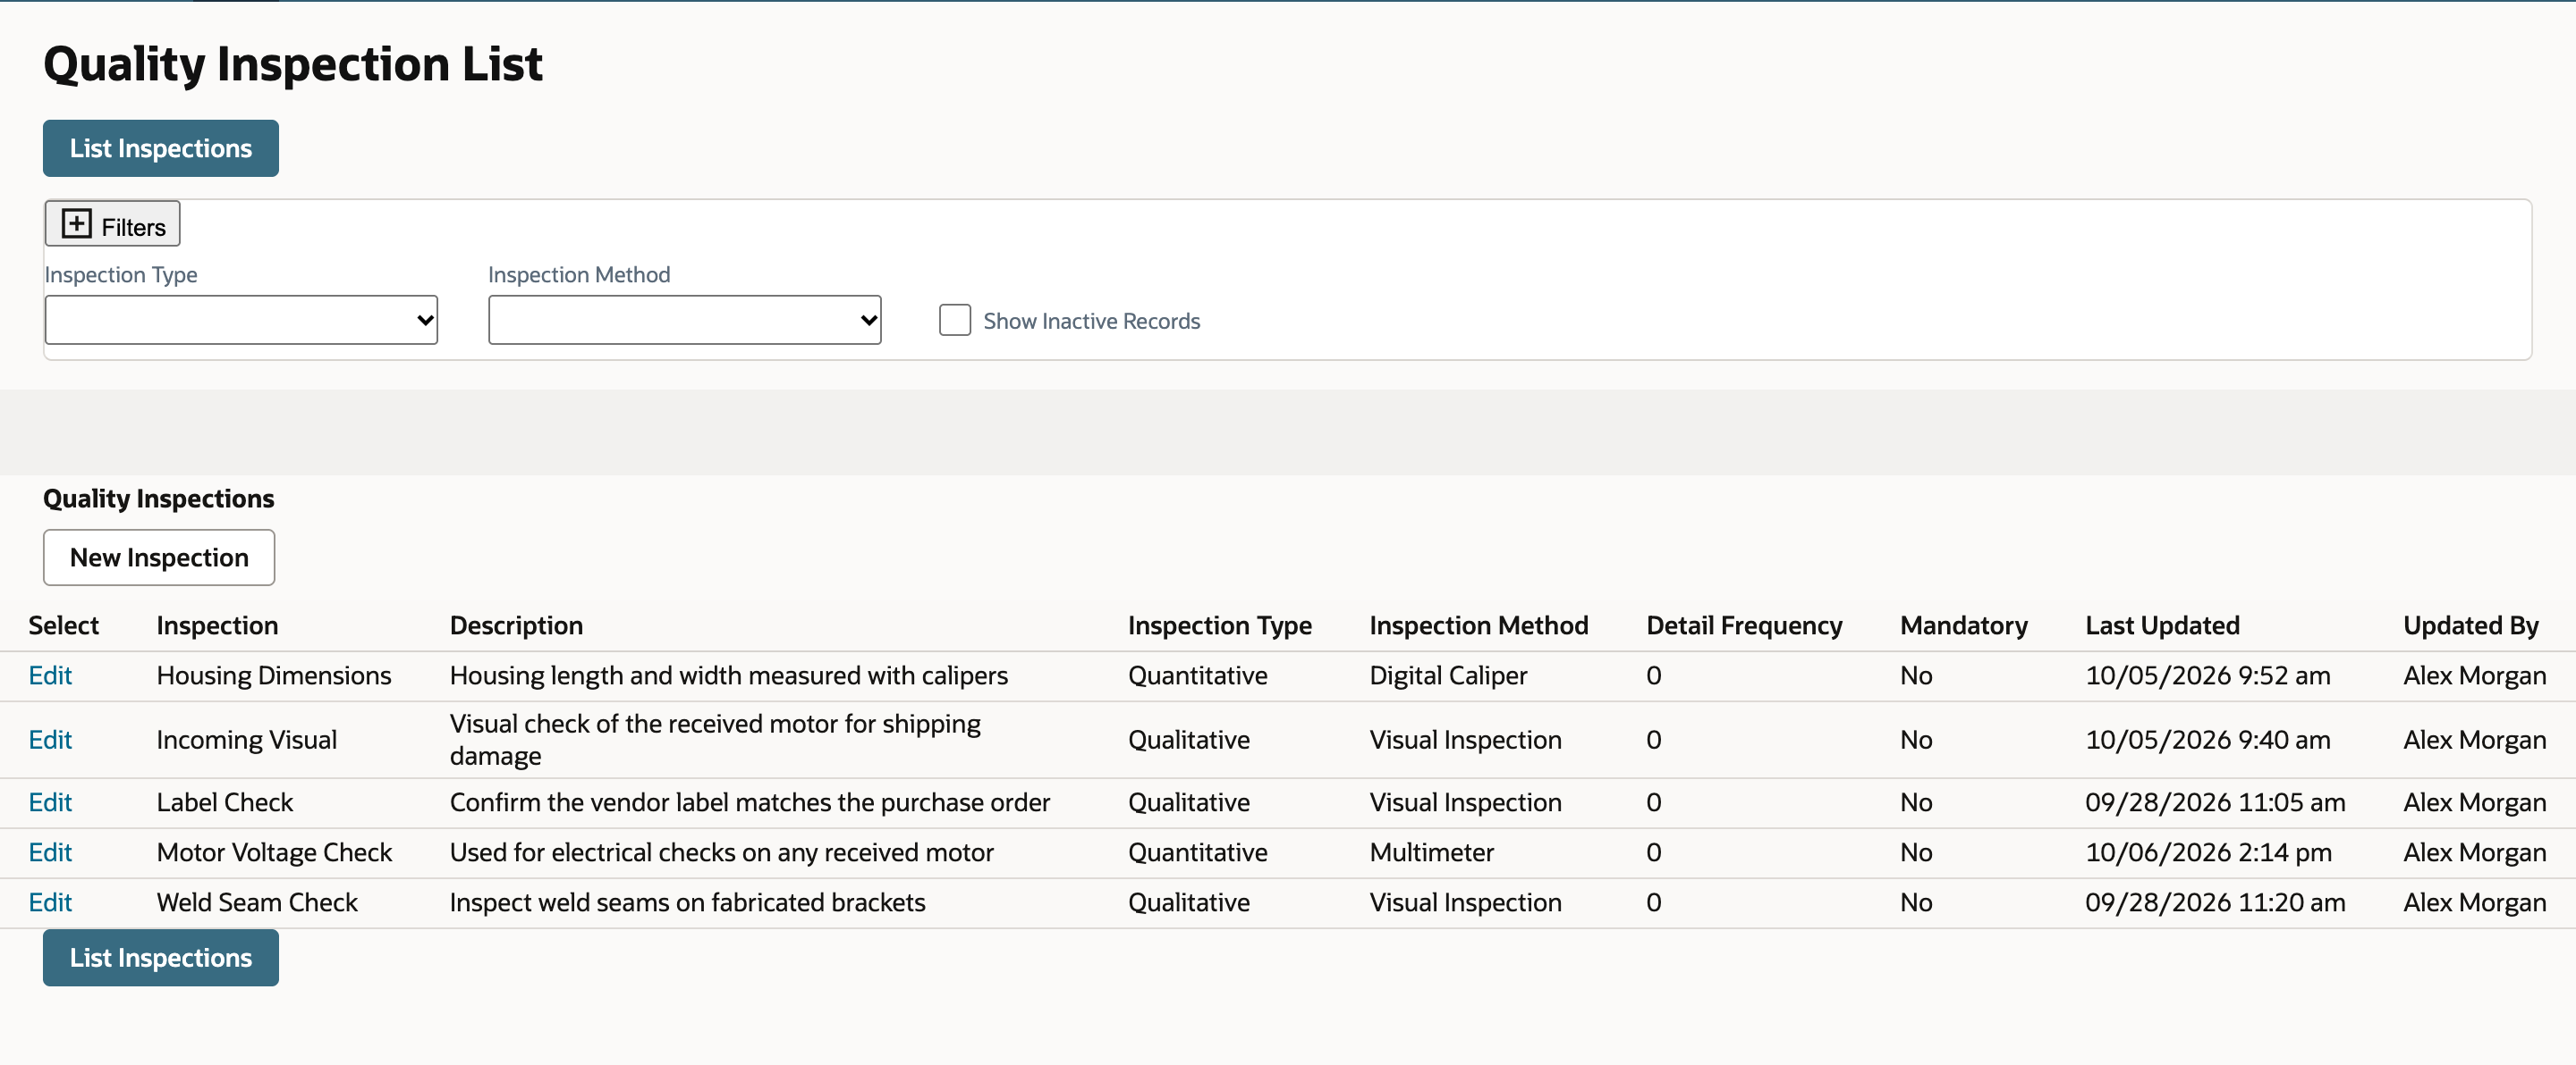Open the Inspection Method dropdown
The width and height of the screenshot is (2576, 1065).
685,320
